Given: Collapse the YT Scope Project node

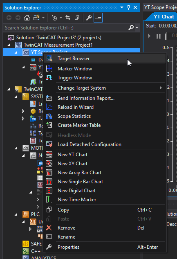Looking at the screenshot, I should (x=16, y=52).
